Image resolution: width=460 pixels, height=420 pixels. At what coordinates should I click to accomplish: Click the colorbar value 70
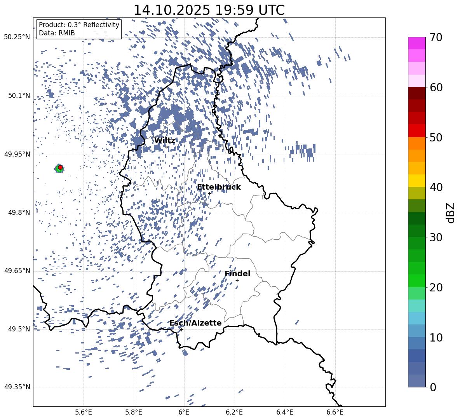(436, 37)
